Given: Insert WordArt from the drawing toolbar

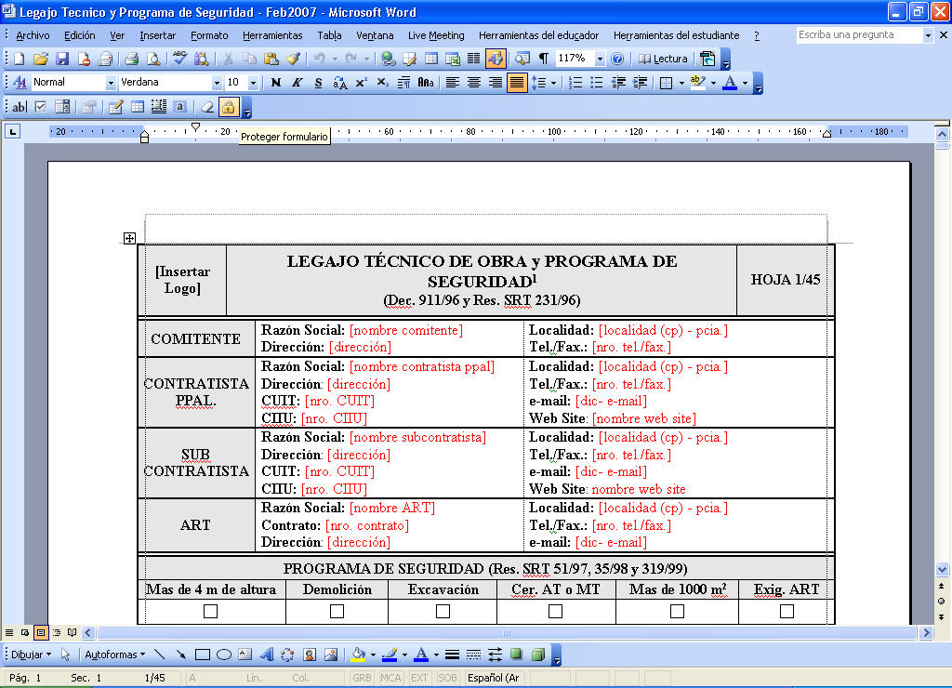Looking at the screenshot, I should 267,655.
